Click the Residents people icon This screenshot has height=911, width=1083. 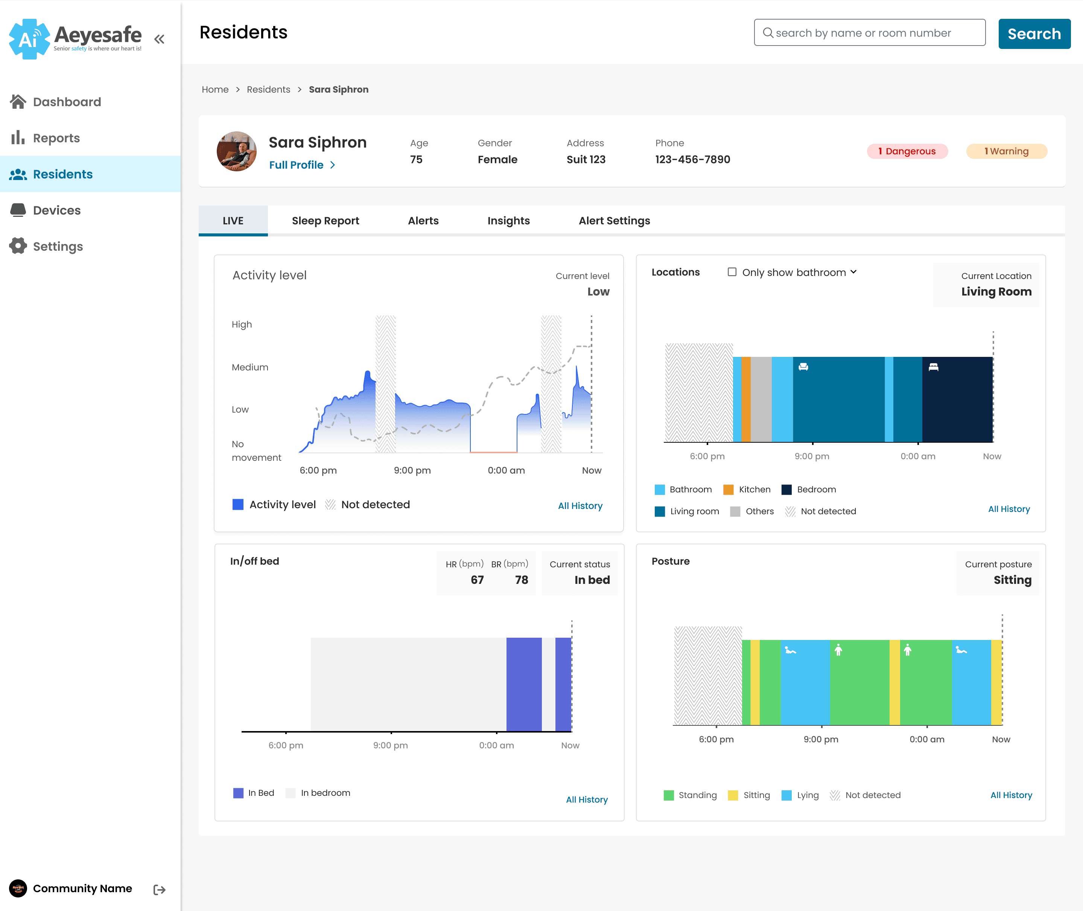tap(18, 174)
